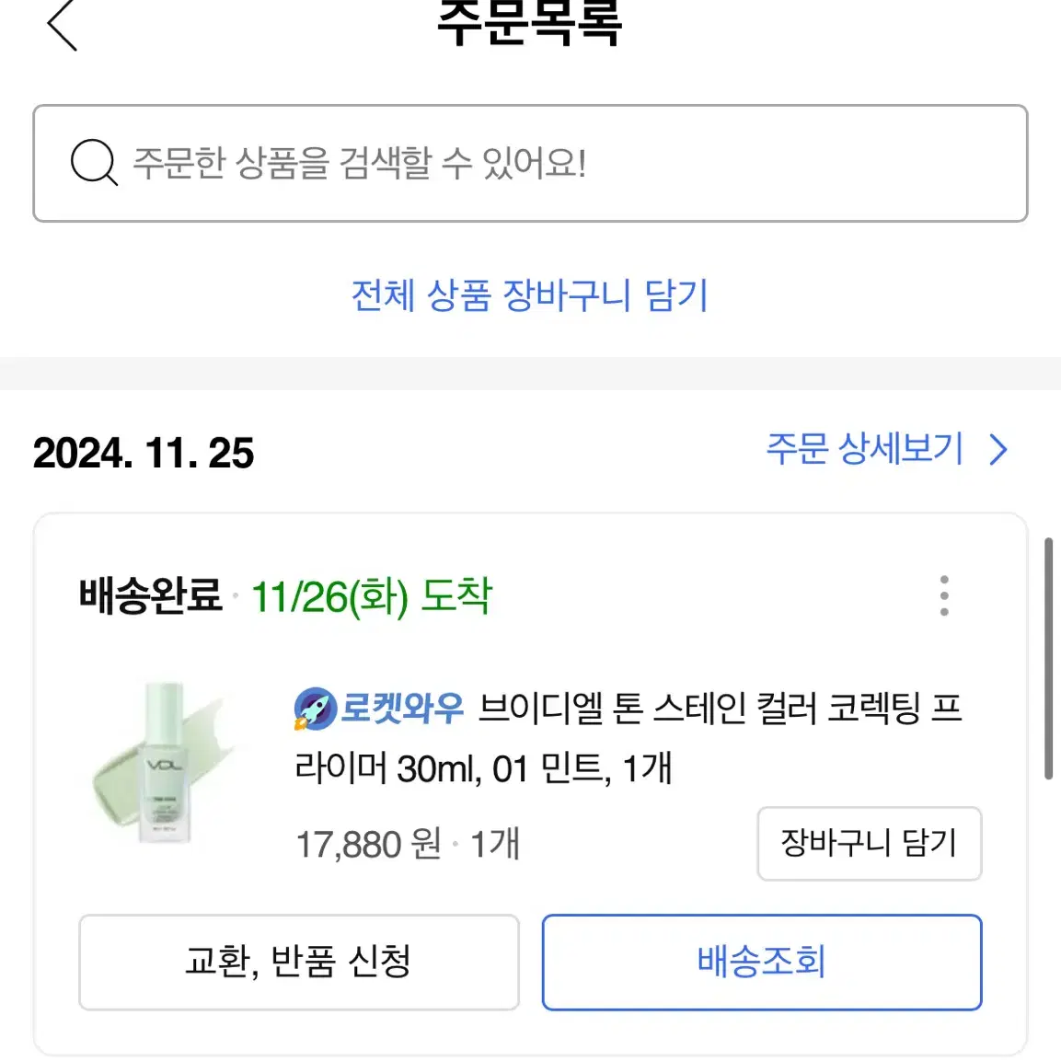Click the green 11/26(화) 도착 text

click(x=372, y=597)
